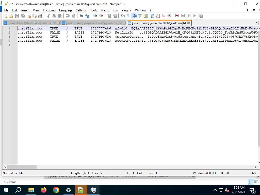The image size is (260, 195).
Task: Open the Windows Start menu
Action: [6, 190]
